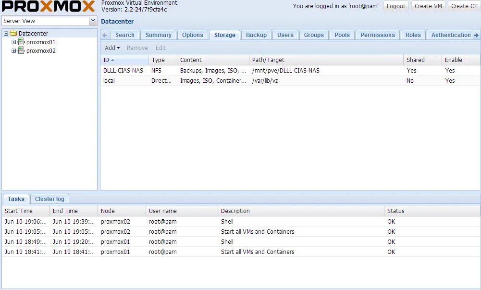Switch to the Cluster log tab
The width and height of the screenshot is (481, 290).
49,199
